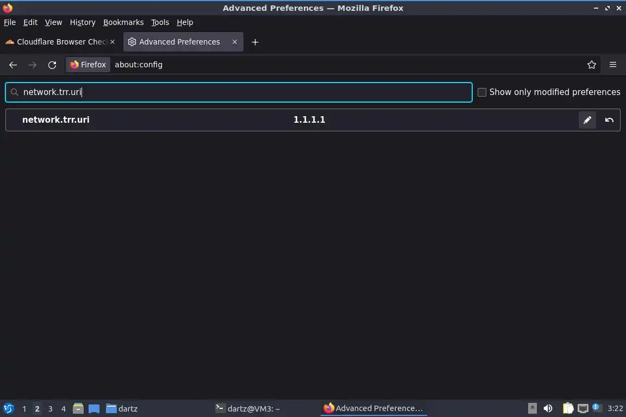626x417 pixels.
Task: Click the clipboard tray icon
Action: click(x=568, y=408)
